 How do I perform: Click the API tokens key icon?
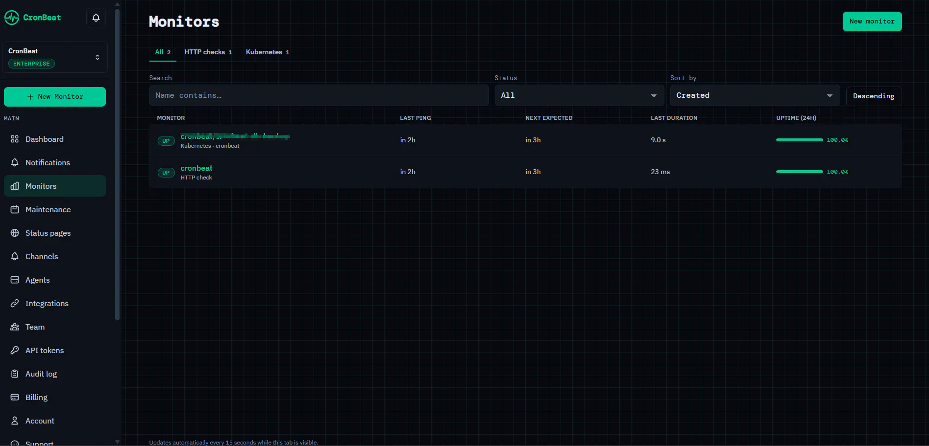[x=15, y=350]
